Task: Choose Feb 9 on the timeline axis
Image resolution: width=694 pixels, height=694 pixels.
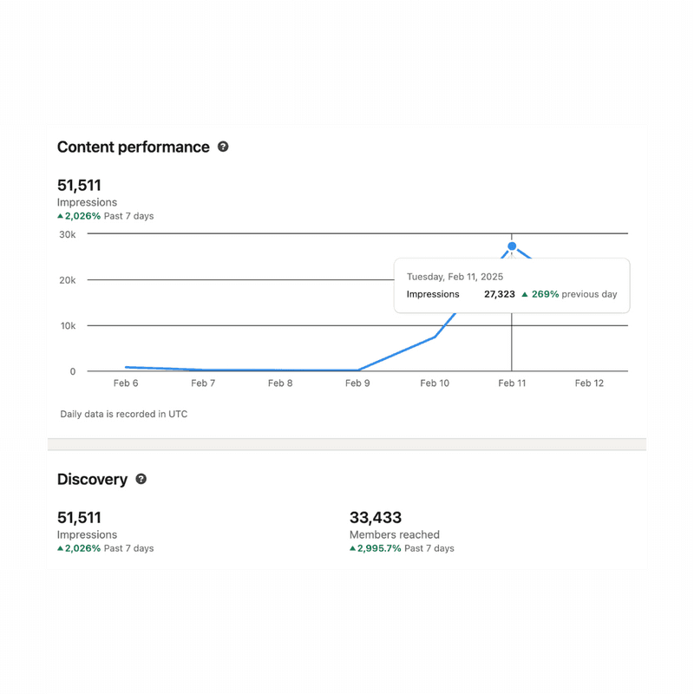Action: (357, 383)
